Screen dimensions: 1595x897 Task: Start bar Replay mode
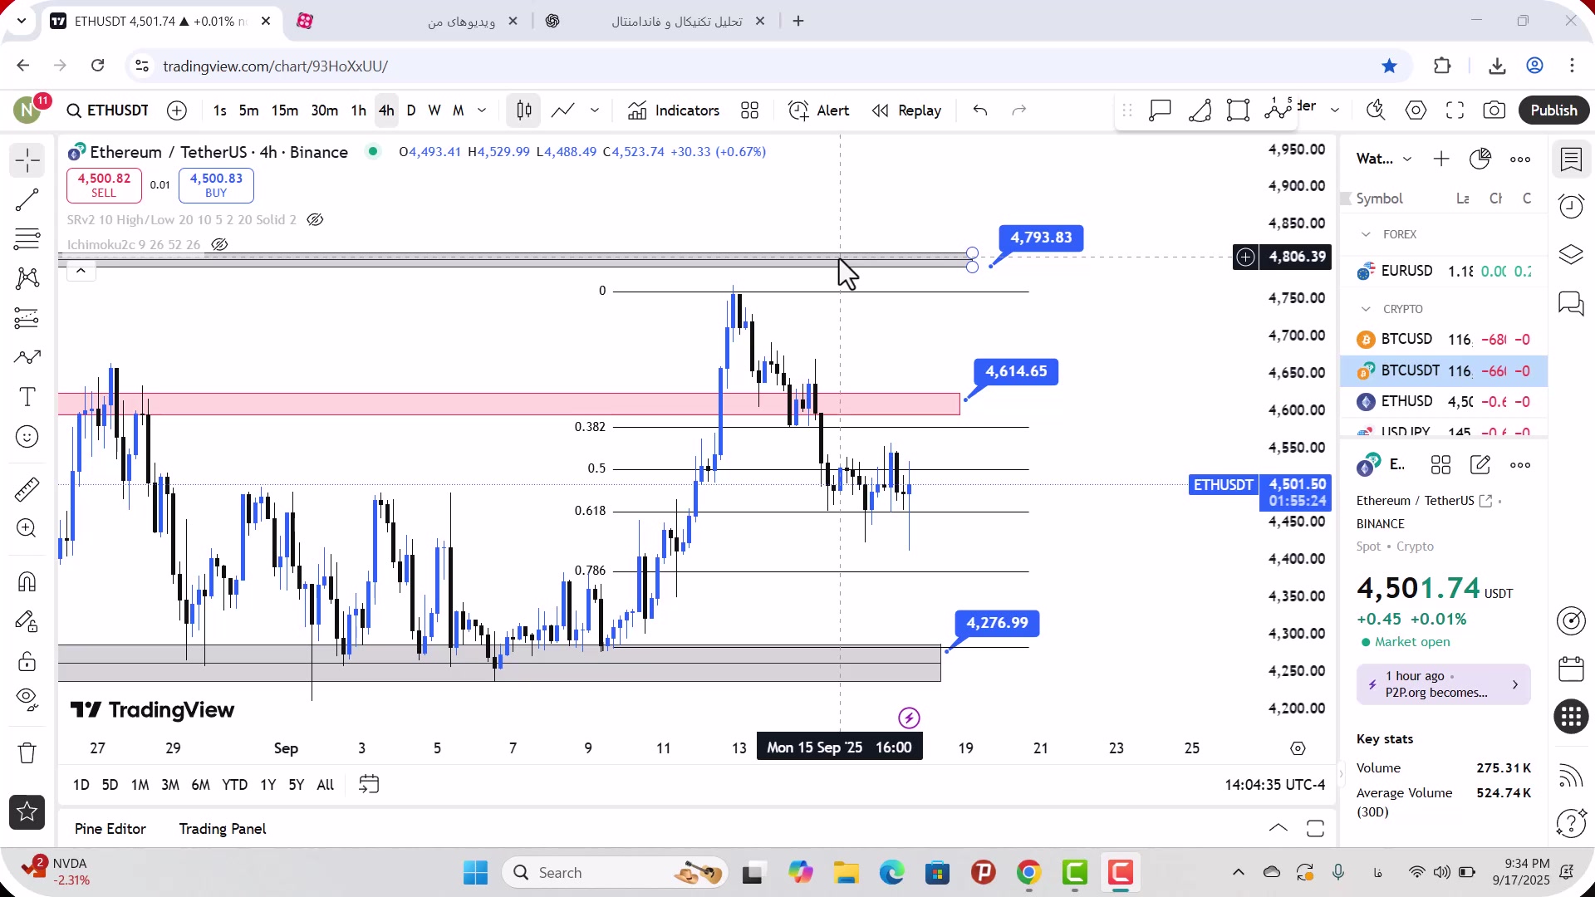(x=906, y=110)
